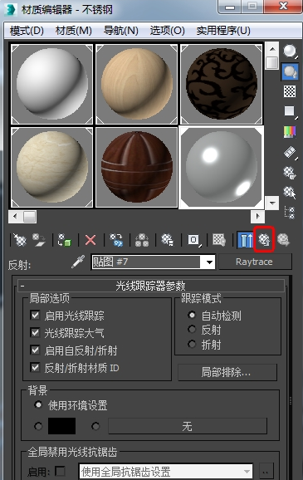Uncheck 启用光线跟踪 checkbox
Image resolution: width=303 pixels, height=480 pixels.
(35, 315)
